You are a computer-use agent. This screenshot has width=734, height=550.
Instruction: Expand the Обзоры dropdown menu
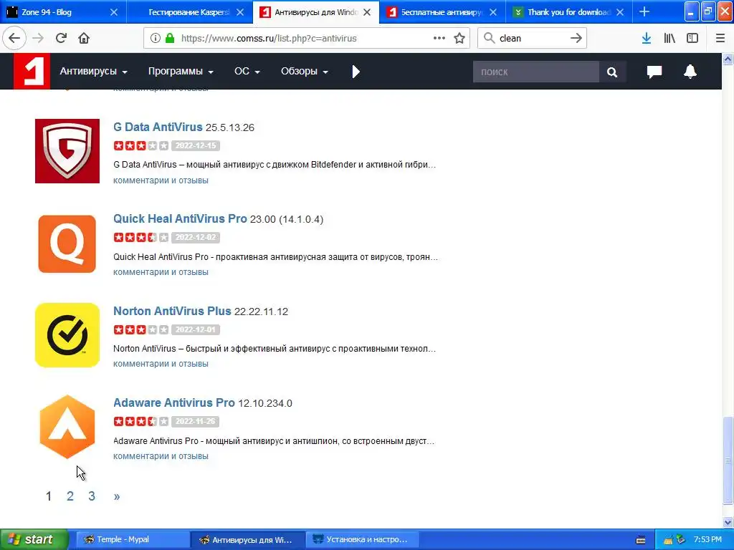pos(304,71)
